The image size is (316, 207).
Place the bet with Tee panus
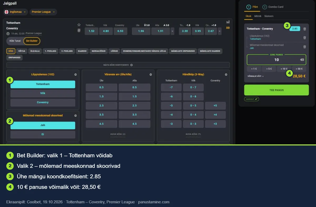(276, 90)
